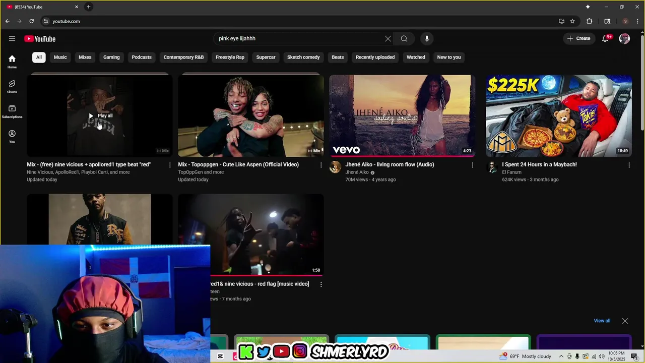Select the Mixes filter chip
645x363 pixels.
click(x=85, y=57)
